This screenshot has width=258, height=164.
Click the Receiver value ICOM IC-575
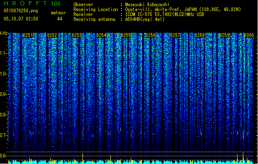coord(139,14)
